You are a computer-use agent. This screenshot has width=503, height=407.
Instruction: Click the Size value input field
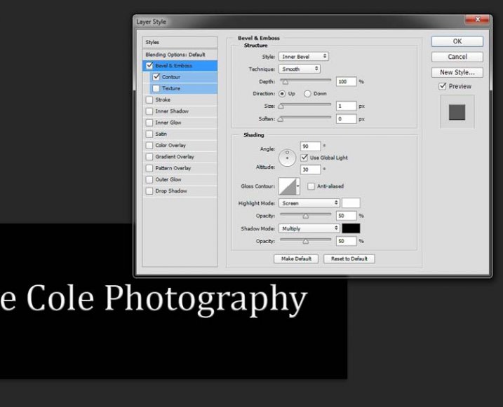(x=346, y=106)
